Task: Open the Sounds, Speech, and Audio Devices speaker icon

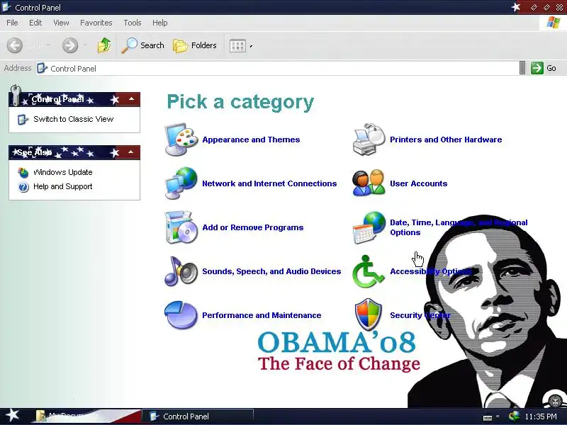Action: point(181,271)
